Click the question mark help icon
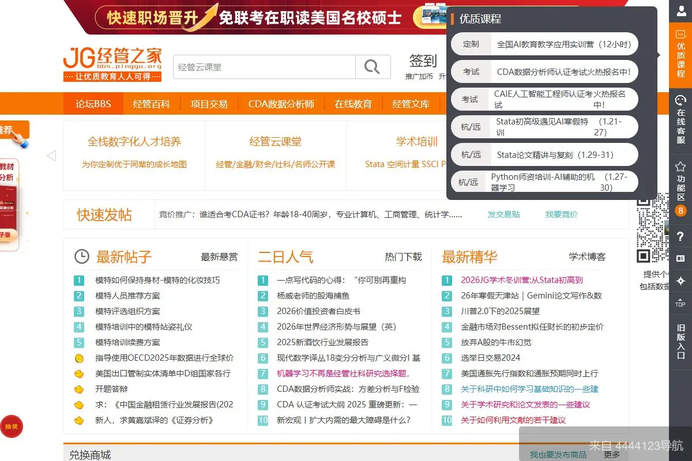692x461 pixels. pyautogui.click(x=680, y=236)
